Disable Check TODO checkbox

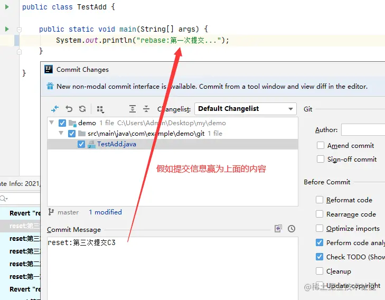point(320,257)
